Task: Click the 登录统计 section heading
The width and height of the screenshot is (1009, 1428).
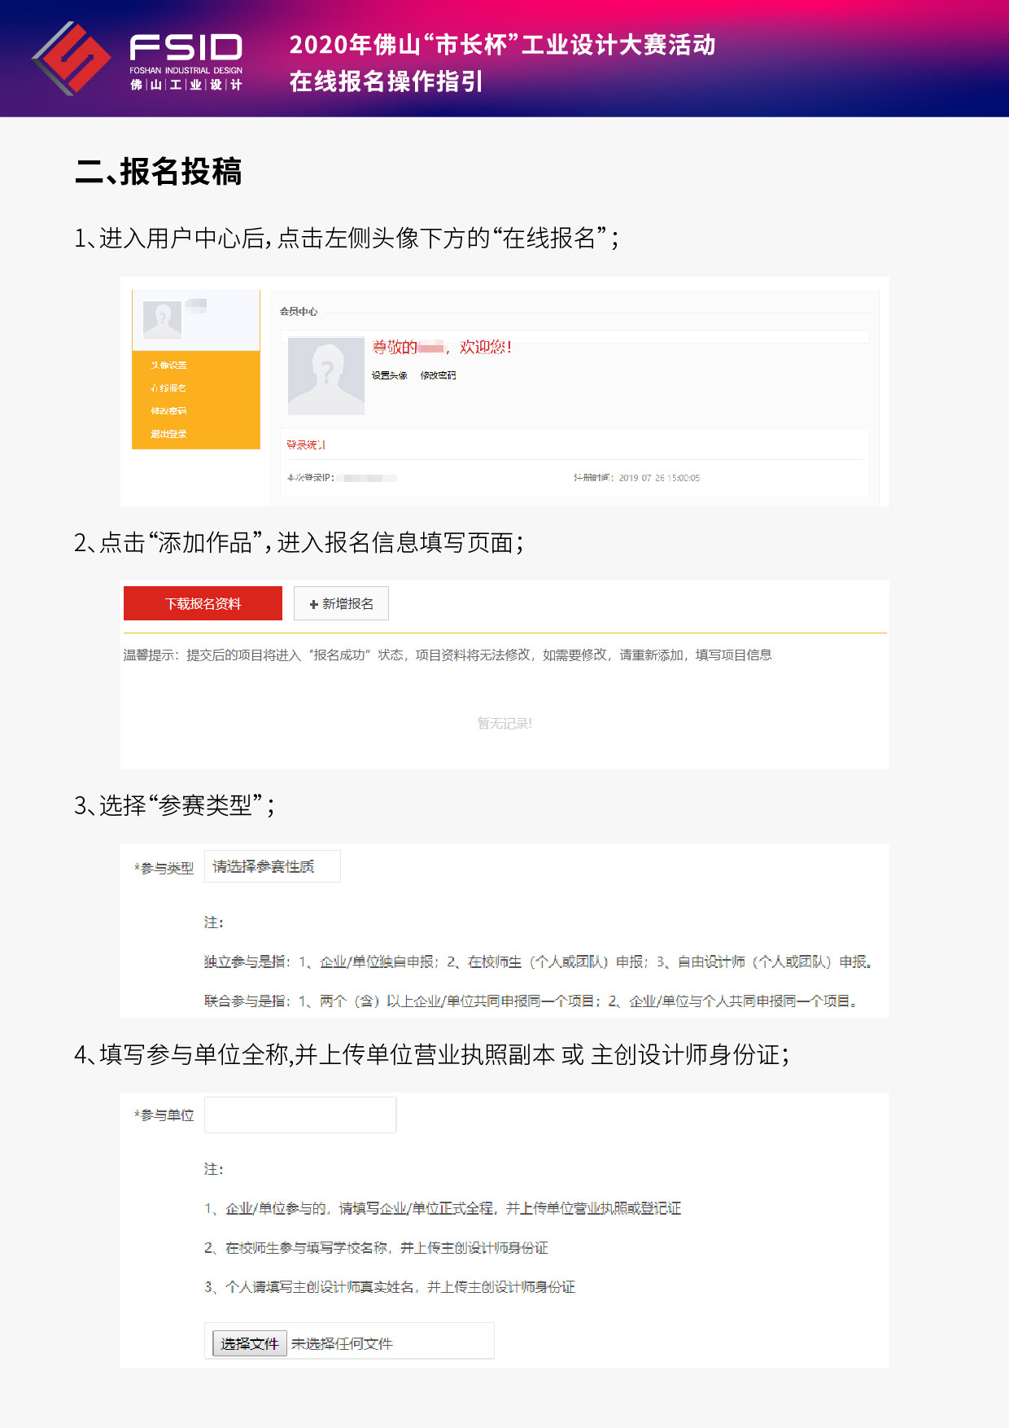Action: pyautogui.click(x=306, y=445)
